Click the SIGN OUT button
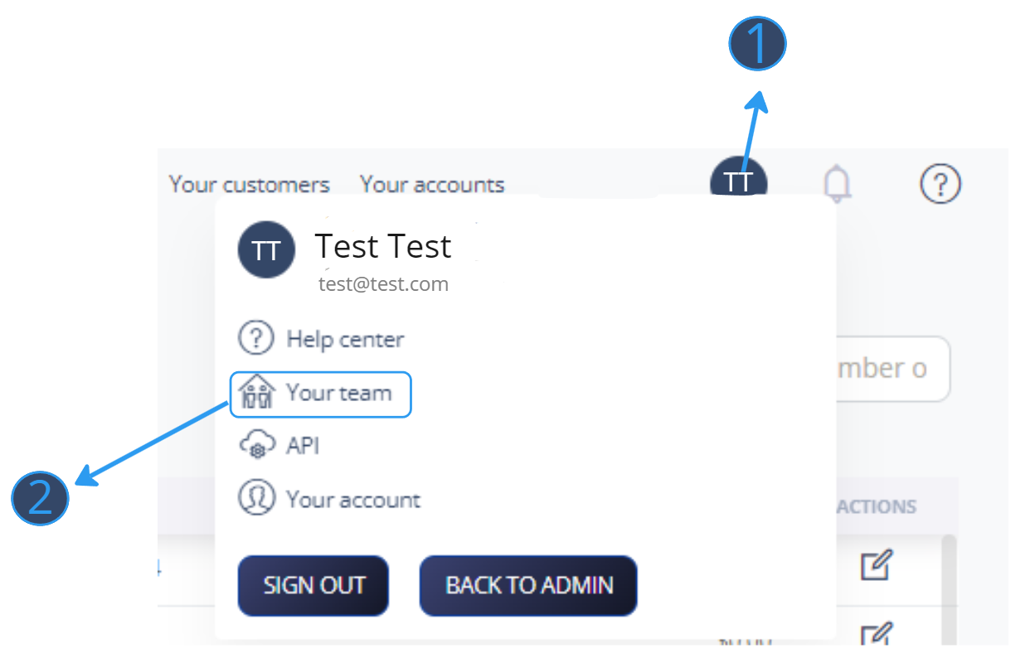The width and height of the screenshot is (1035, 663). [313, 586]
